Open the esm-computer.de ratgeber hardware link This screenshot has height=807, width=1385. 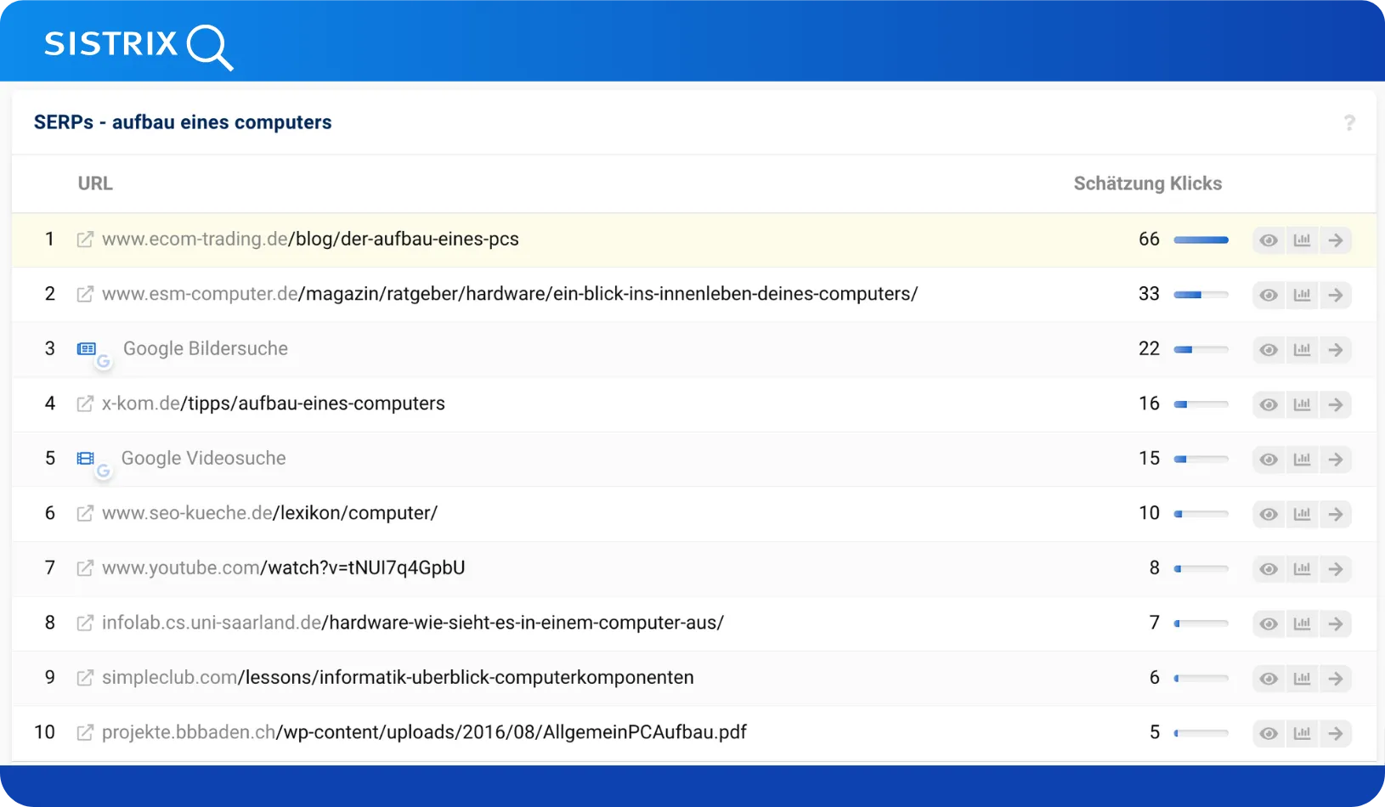[510, 294]
